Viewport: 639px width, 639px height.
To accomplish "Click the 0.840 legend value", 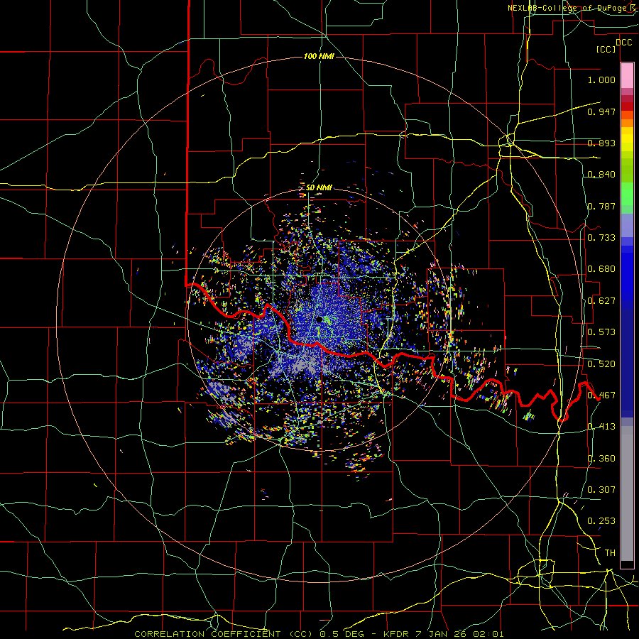I will click(601, 175).
